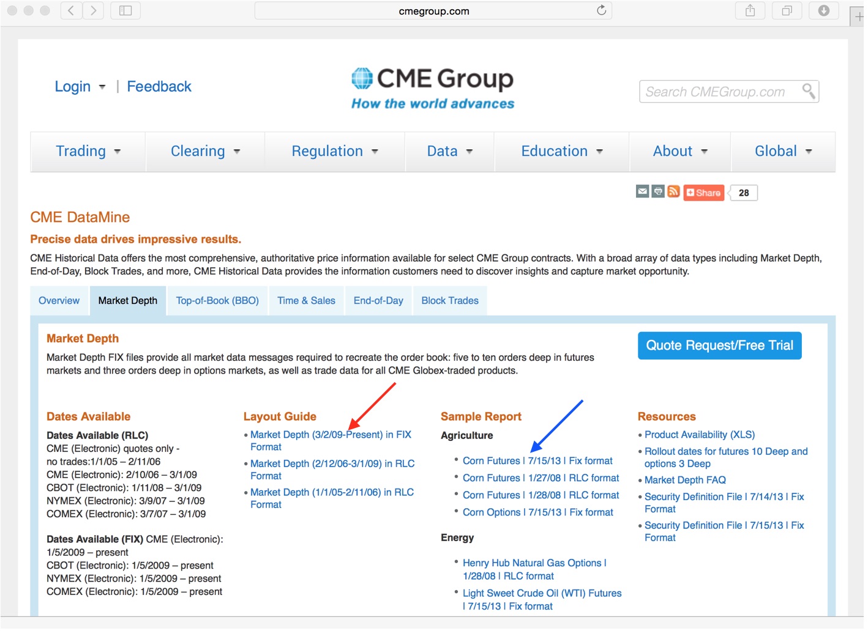
Task: Open the About menu dropdown
Action: 680,151
